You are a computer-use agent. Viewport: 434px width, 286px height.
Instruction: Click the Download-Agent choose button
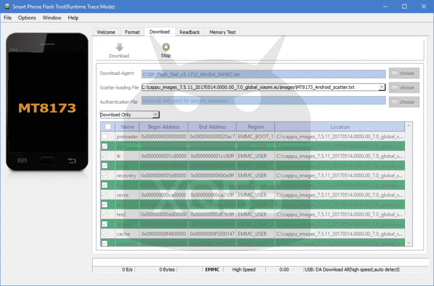[x=404, y=73]
